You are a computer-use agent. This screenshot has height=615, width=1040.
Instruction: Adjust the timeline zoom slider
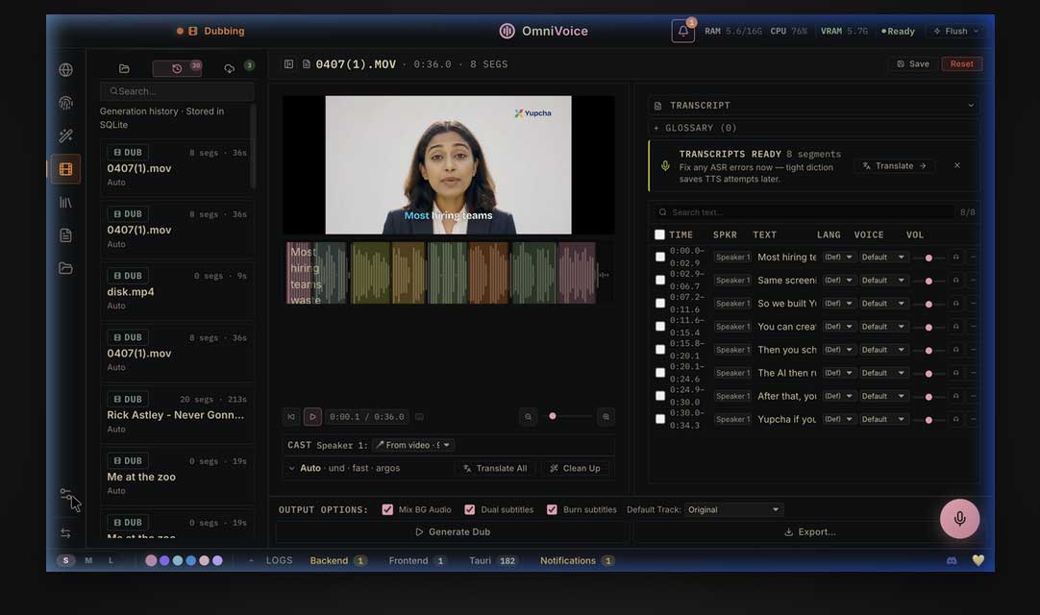pos(567,417)
